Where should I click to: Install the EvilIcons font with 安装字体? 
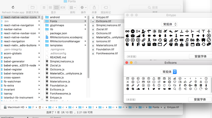200,100
